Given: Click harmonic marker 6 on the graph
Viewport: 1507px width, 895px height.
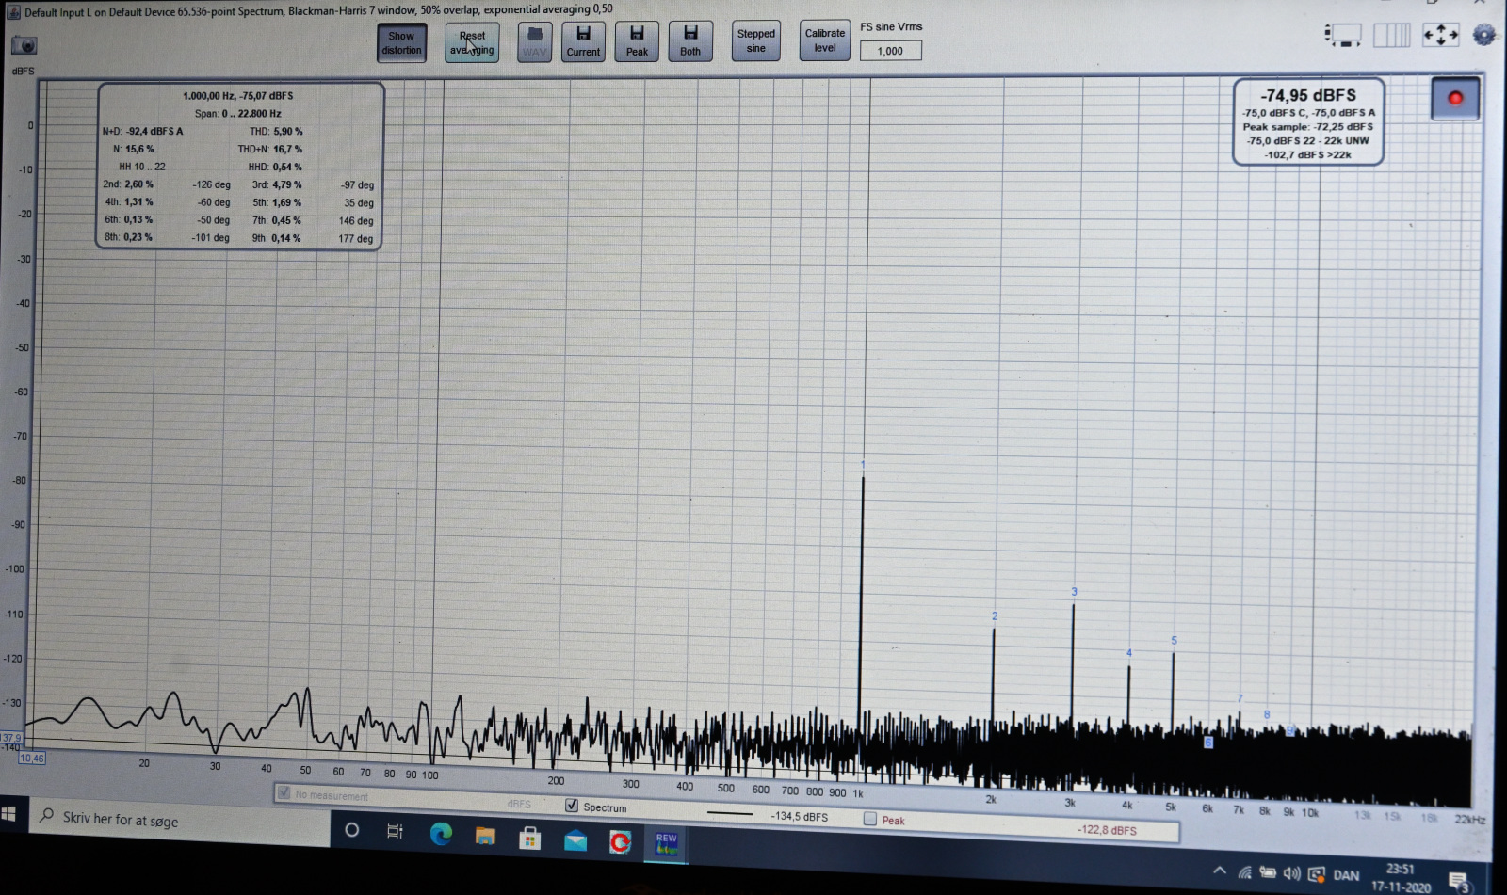Looking at the screenshot, I should click(x=1208, y=743).
